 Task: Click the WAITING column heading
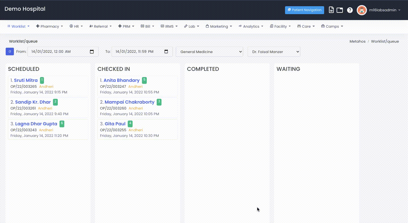point(288,69)
